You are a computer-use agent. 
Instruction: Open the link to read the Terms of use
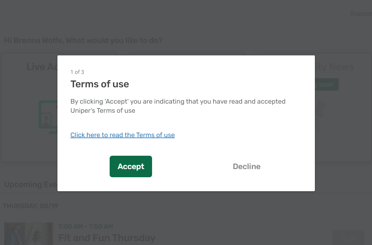point(122,135)
